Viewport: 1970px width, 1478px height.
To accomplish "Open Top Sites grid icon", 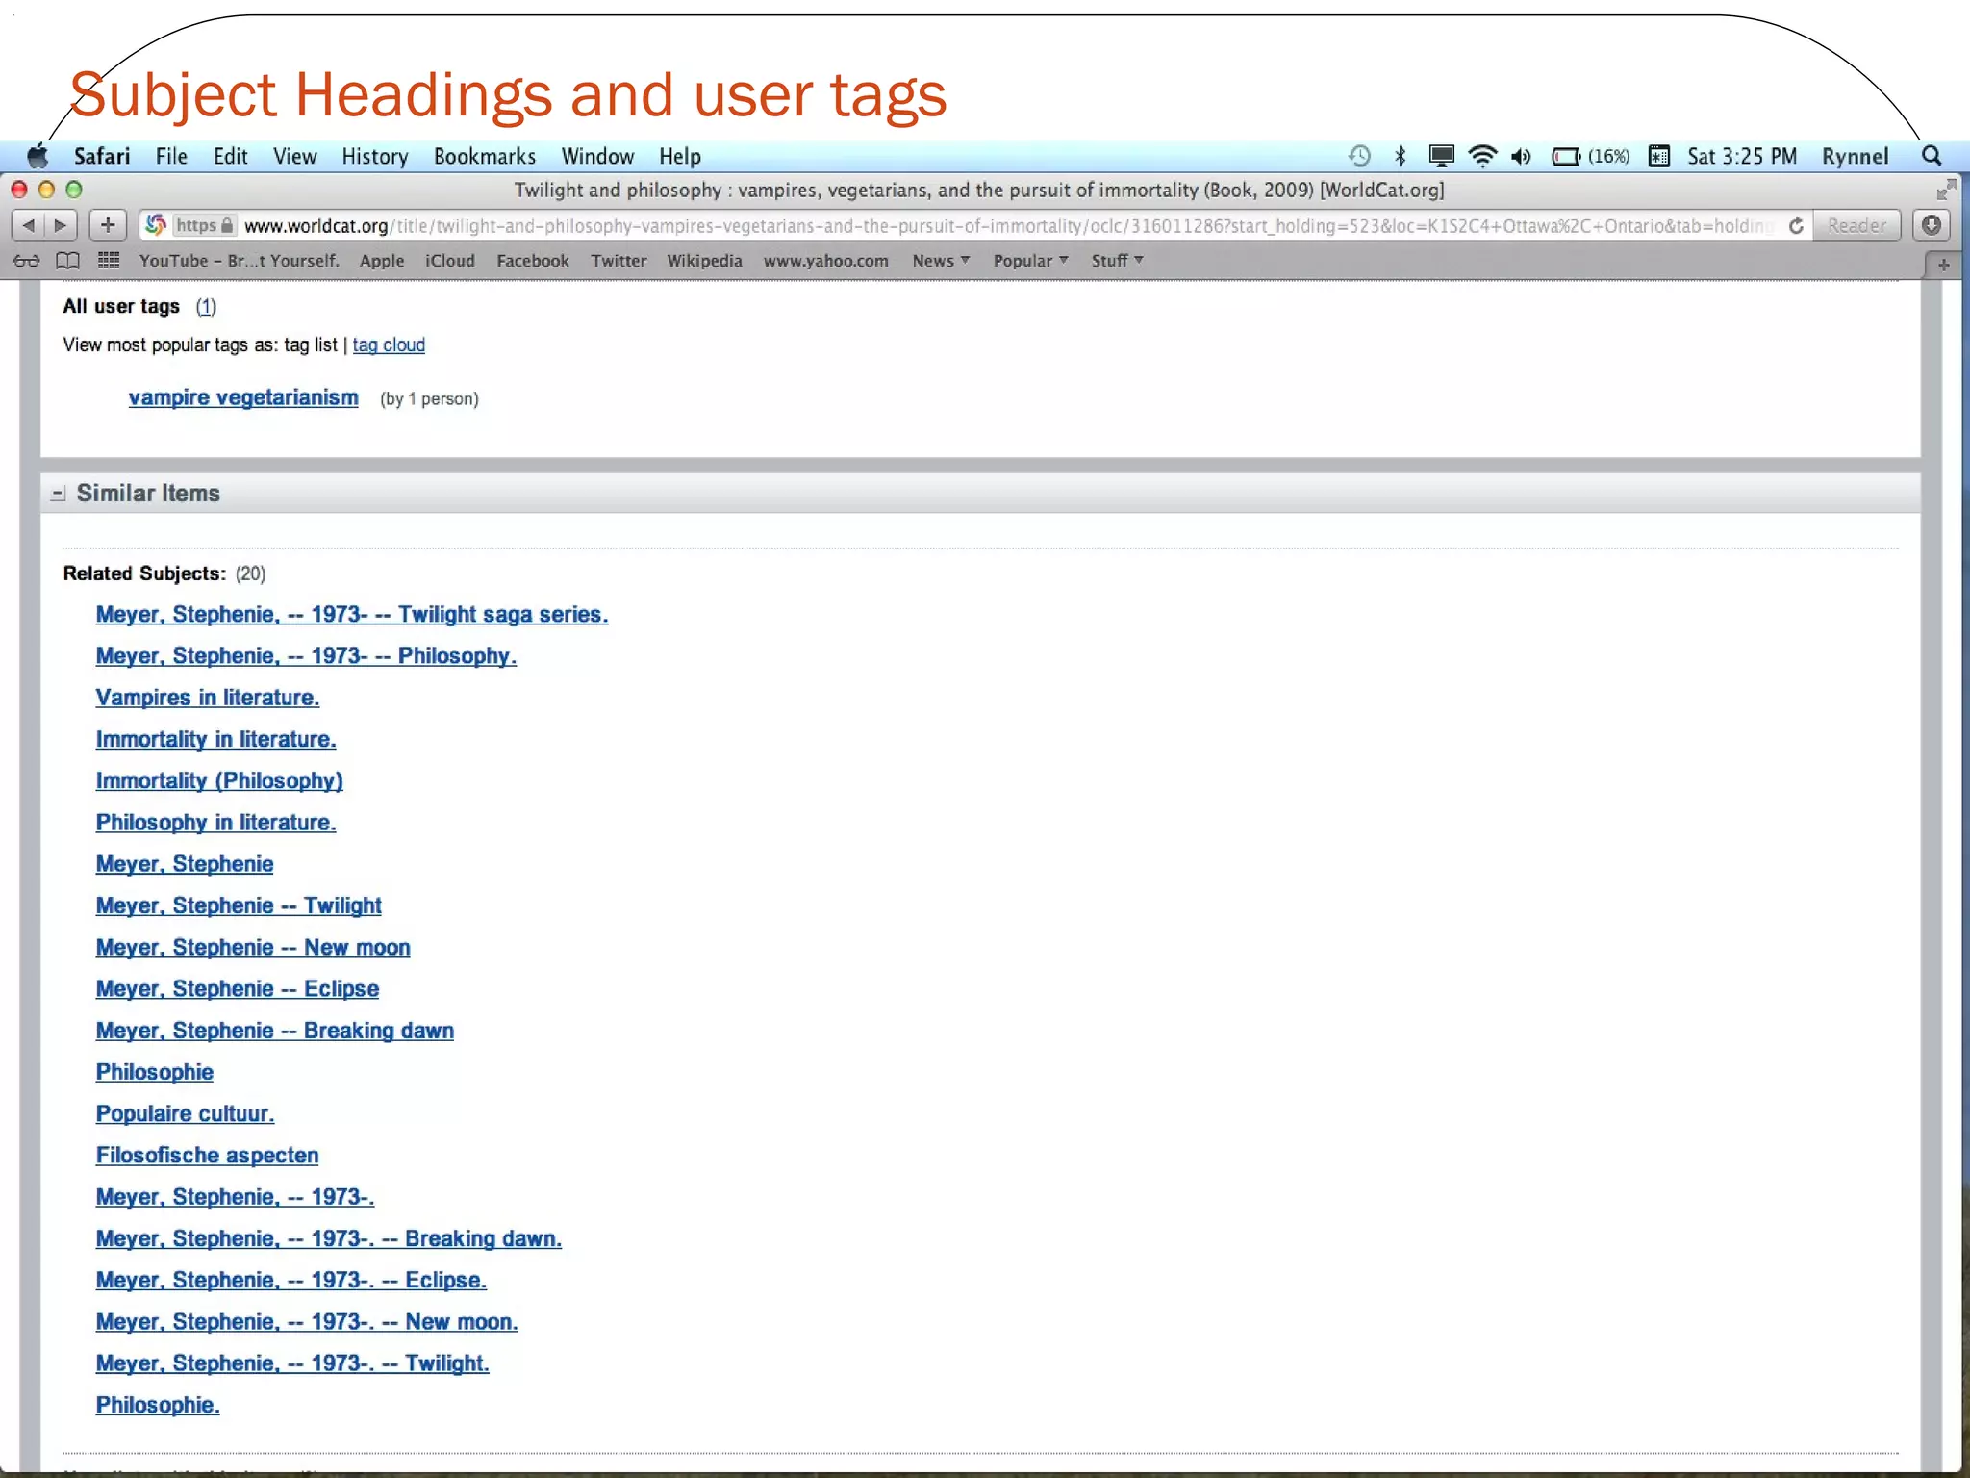I will click(109, 261).
